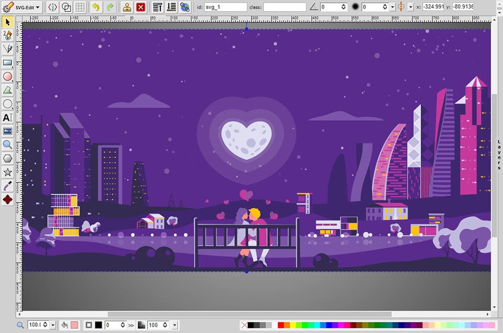Select the no-color red X swatch
The image size is (503, 333).
(x=244, y=325)
